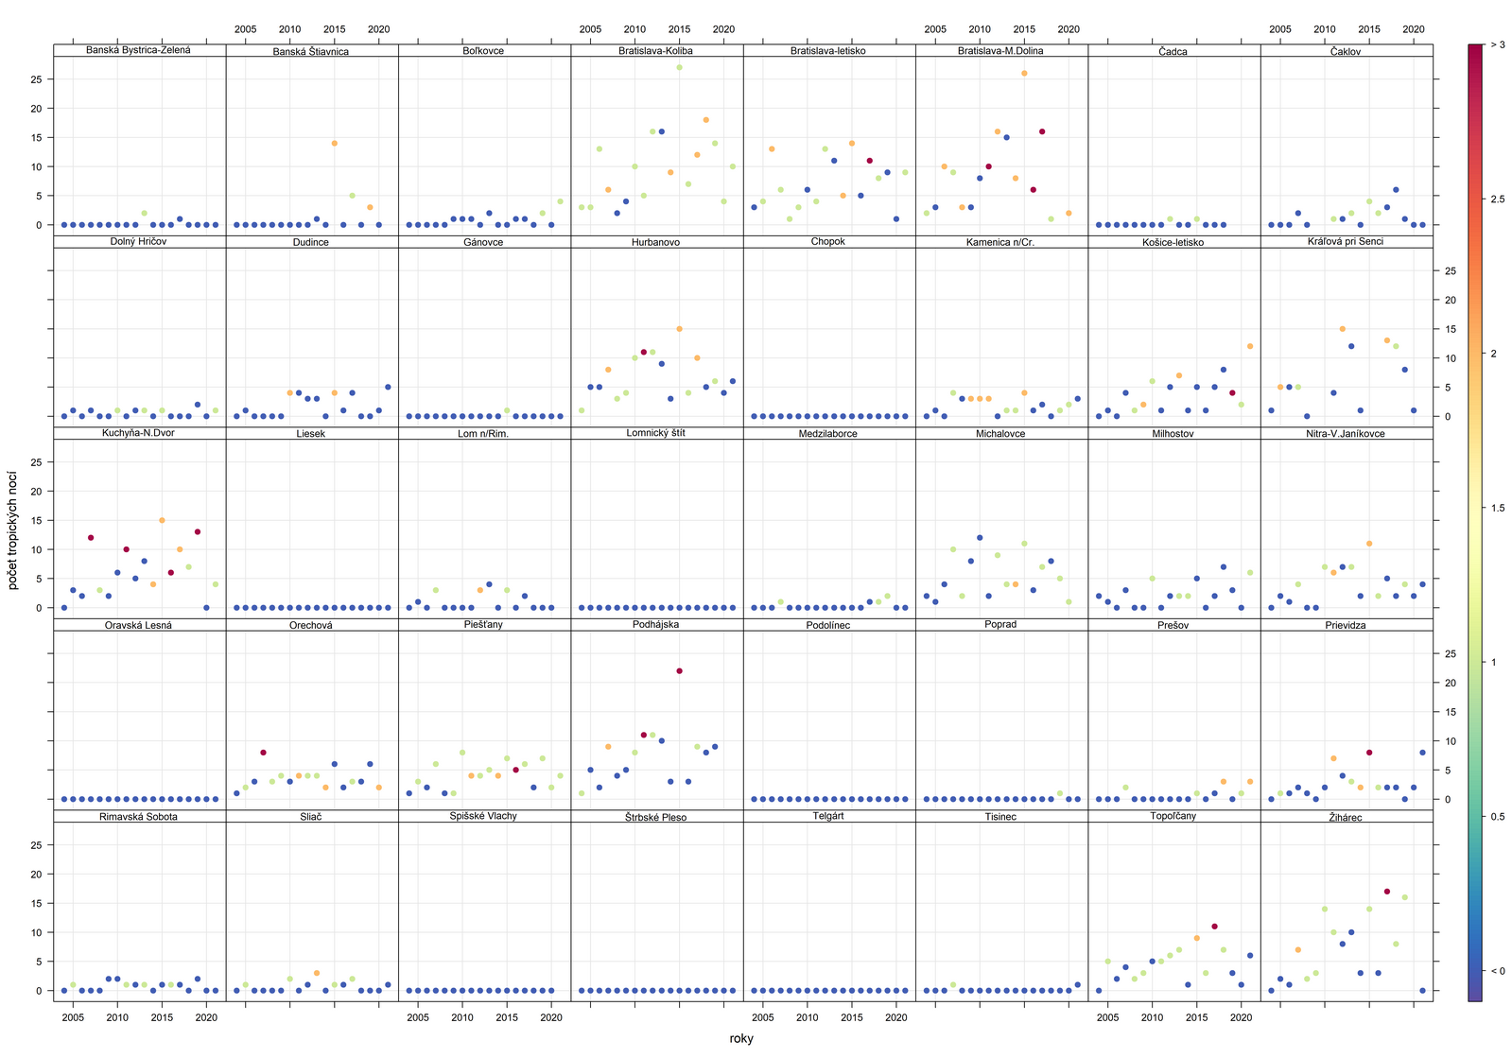
Task: Click the Topoľčany panel title
Action: pyautogui.click(x=1173, y=816)
